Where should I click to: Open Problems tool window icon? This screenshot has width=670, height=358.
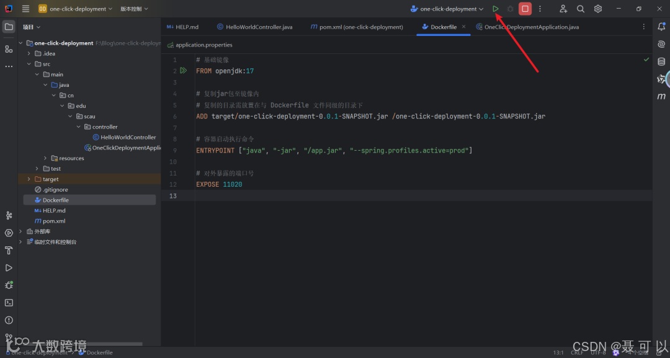click(9, 320)
